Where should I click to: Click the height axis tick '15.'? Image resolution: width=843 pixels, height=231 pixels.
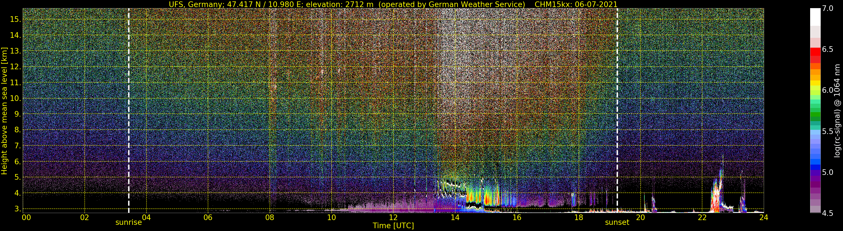[15, 19]
